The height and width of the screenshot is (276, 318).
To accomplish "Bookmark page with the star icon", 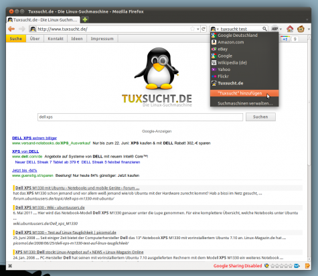I will tap(192, 29).
